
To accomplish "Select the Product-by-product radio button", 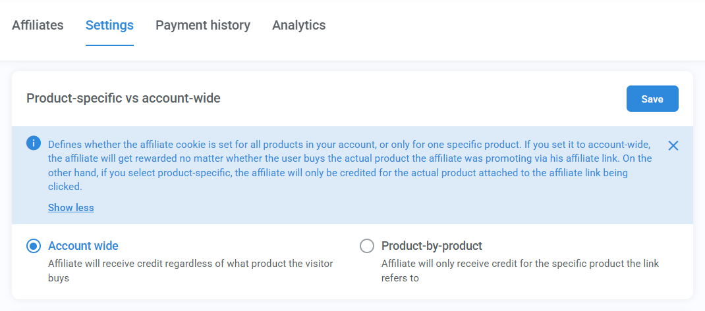I will click(367, 246).
